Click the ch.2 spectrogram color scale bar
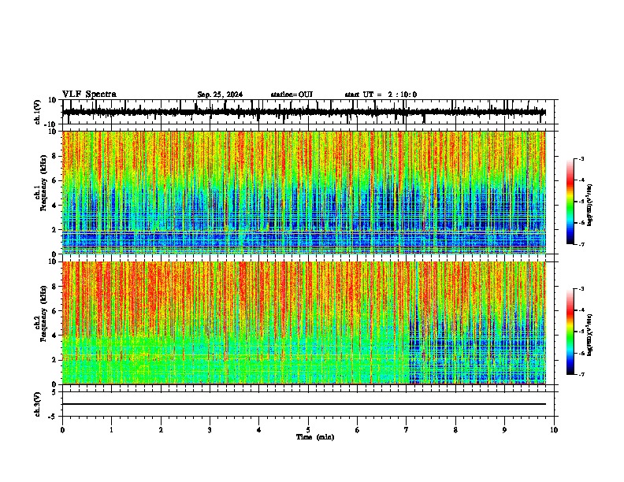Screen dimensions: 624x482 coord(570,332)
